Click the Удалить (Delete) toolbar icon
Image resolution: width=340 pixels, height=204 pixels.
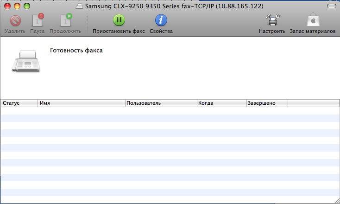(15, 20)
